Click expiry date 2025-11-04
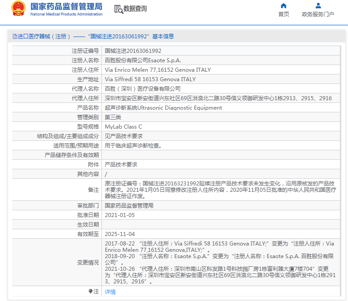The width and height of the screenshot is (348, 301). pyautogui.click(x=119, y=234)
